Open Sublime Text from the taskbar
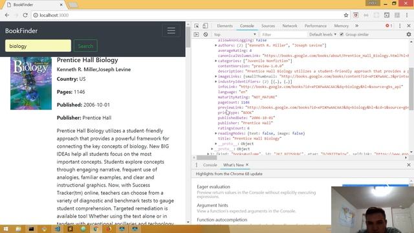The image size is (414, 233). [x=70, y=228]
